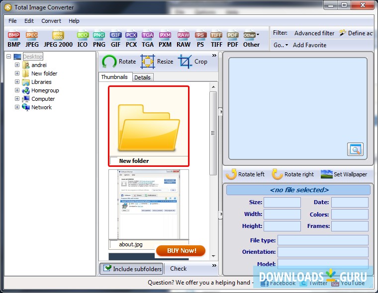378x293 pixels.
Task: Expand the andrei tree node
Action: coord(17,65)
